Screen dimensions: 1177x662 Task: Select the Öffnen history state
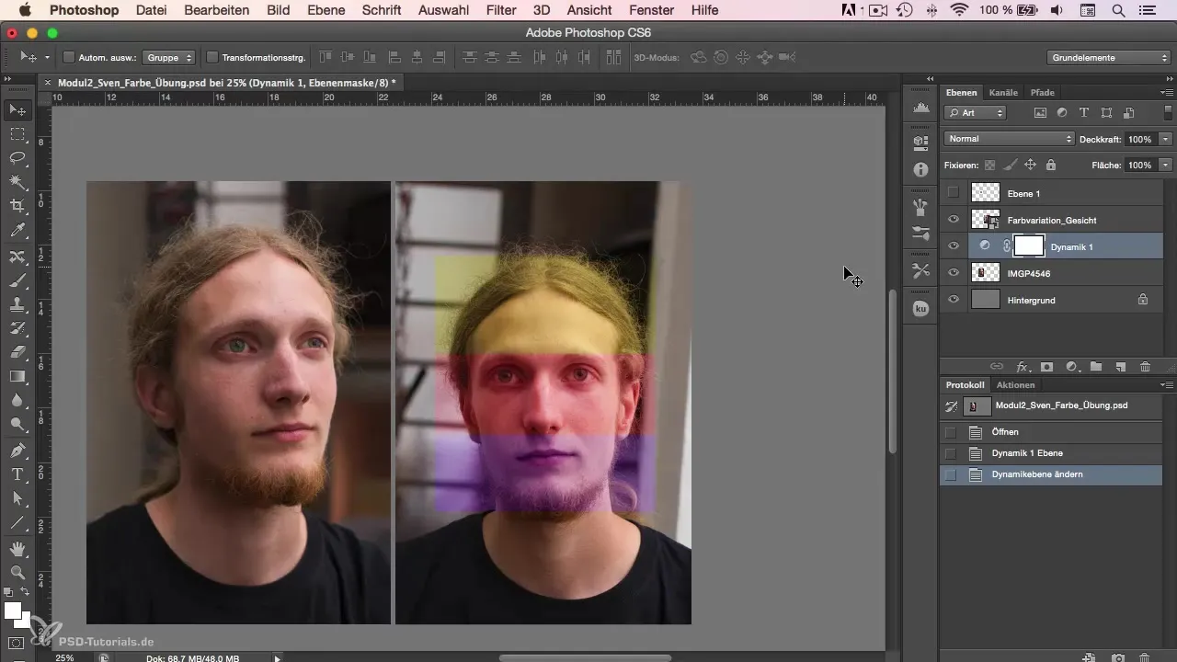point(1051,432)
